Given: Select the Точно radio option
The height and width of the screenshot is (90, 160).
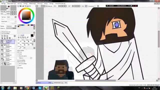Looking at the screenshot, I should (18, 52).
